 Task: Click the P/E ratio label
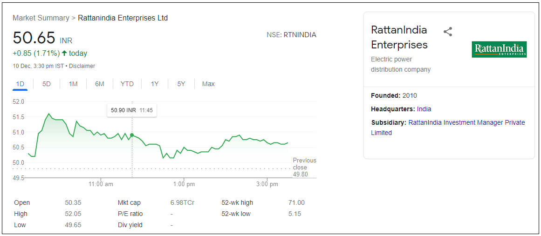pos(130,214)
